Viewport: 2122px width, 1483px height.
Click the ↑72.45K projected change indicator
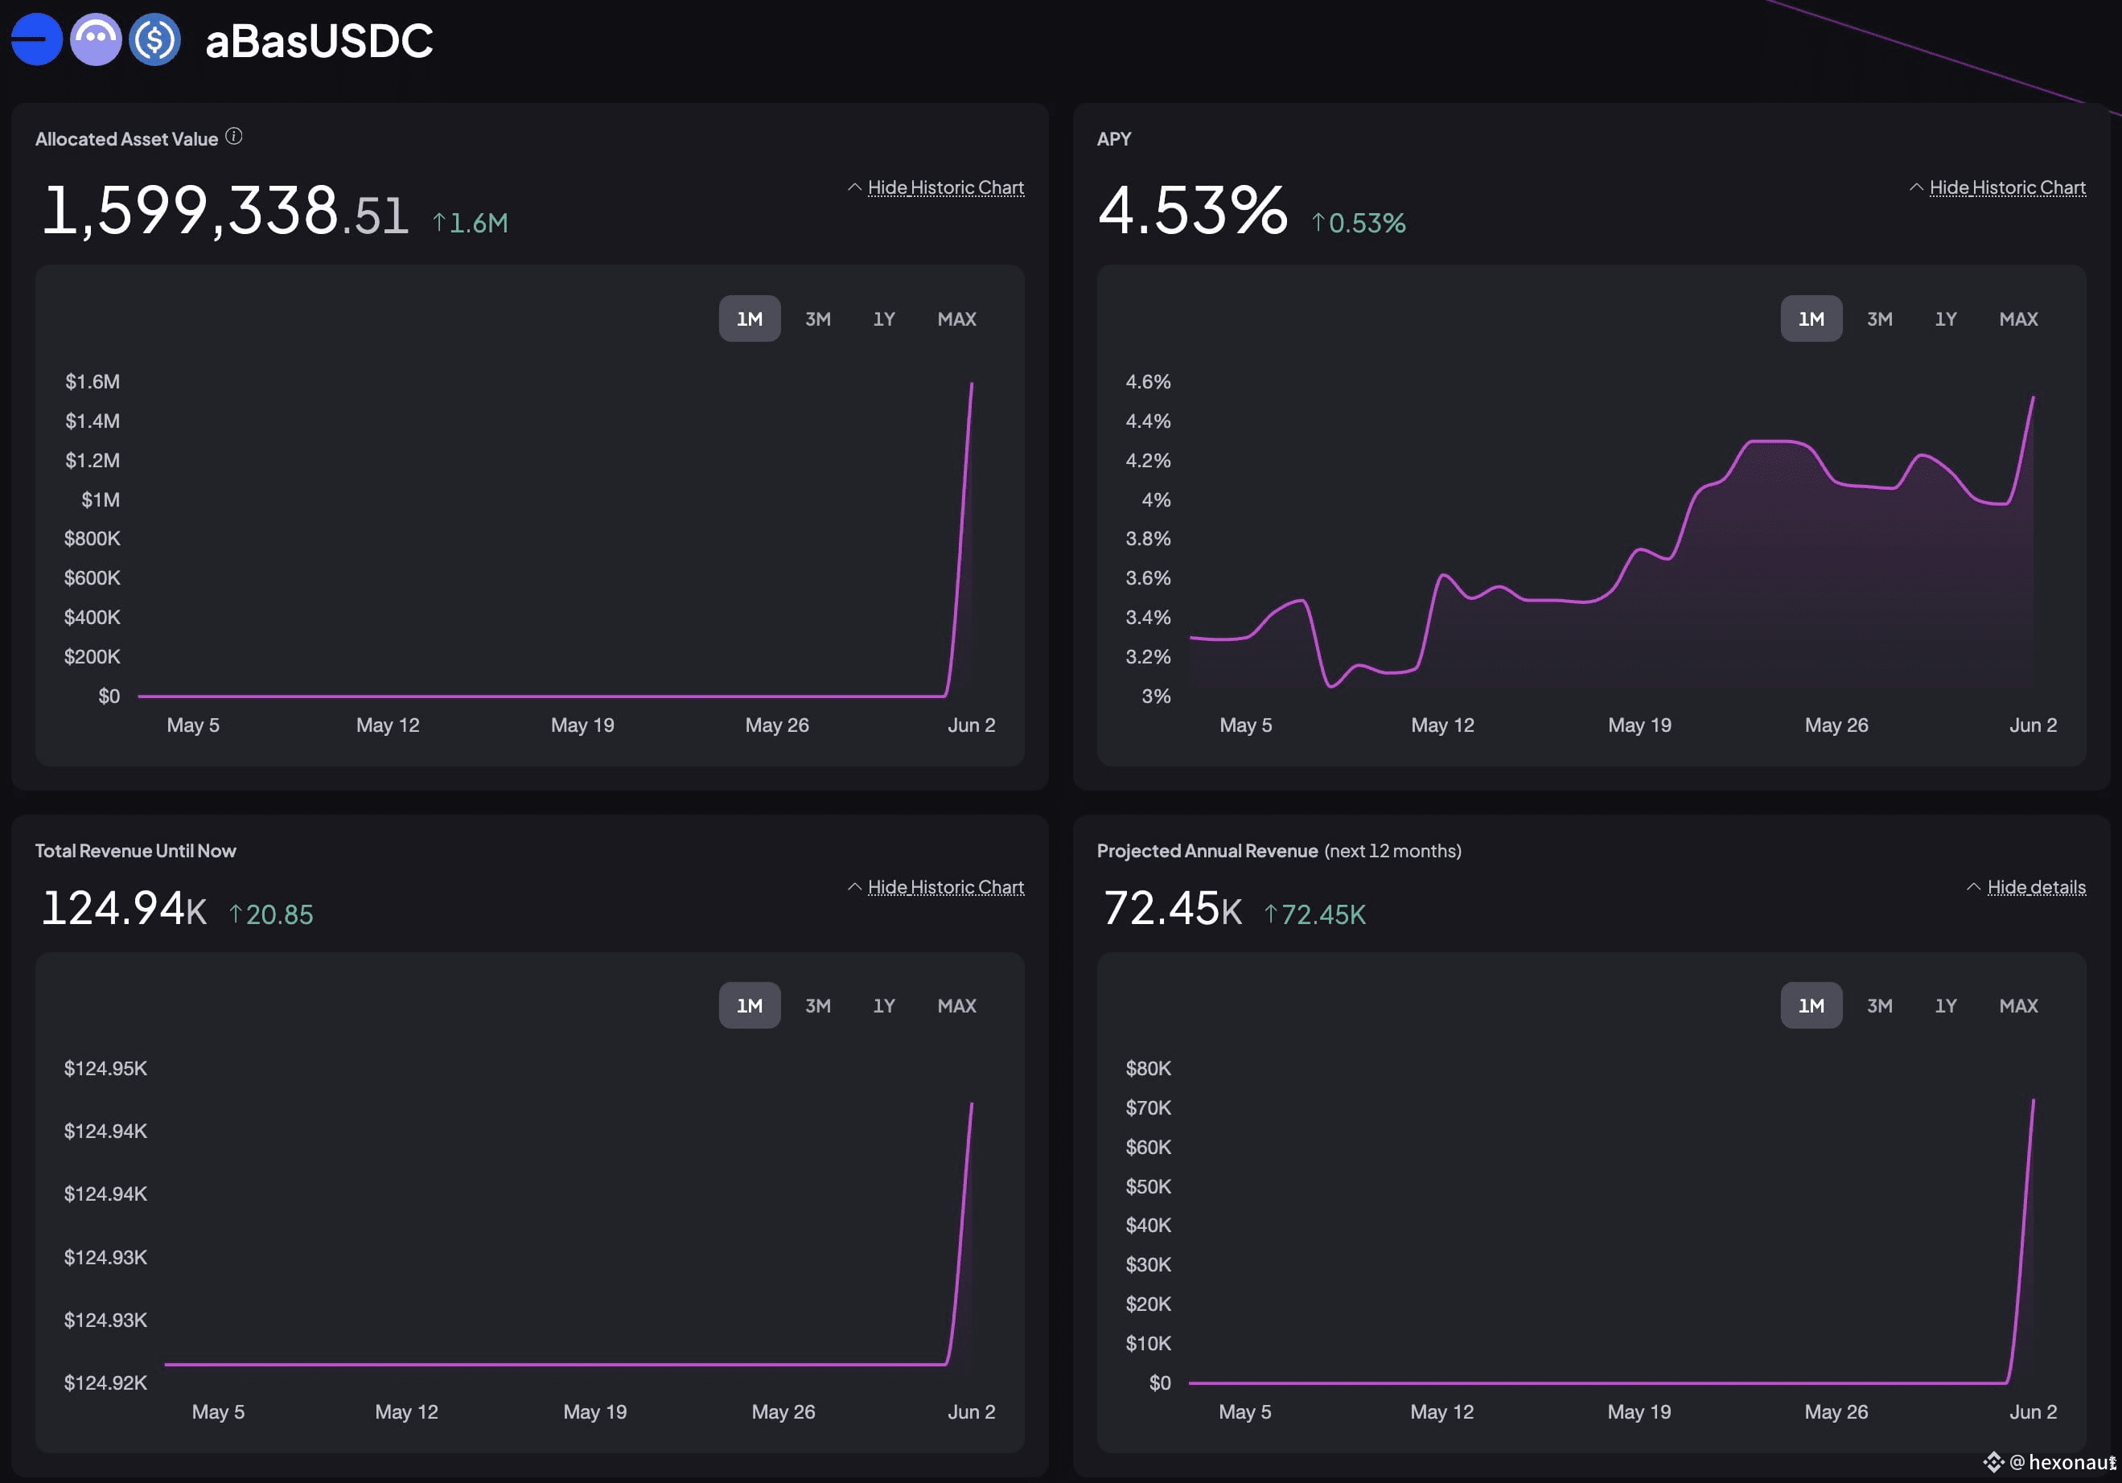(x=1314, y=914)
